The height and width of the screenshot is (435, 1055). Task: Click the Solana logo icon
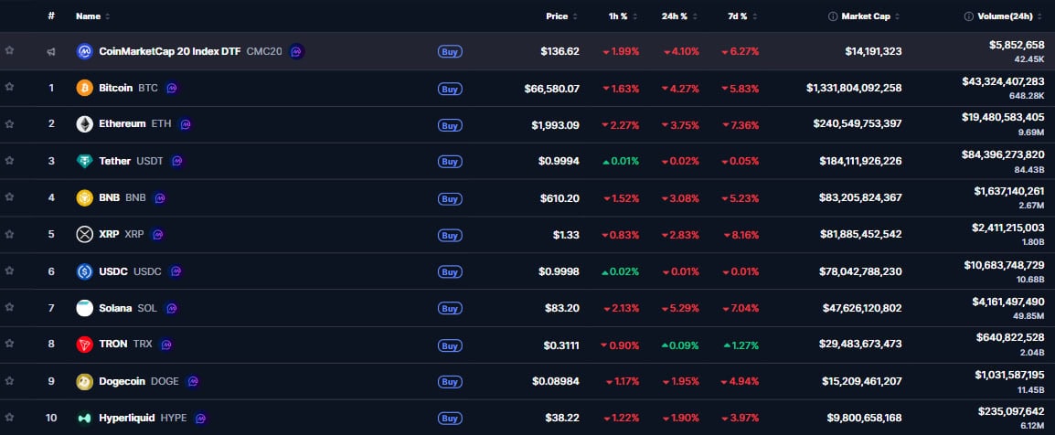[x=84, y=308]
